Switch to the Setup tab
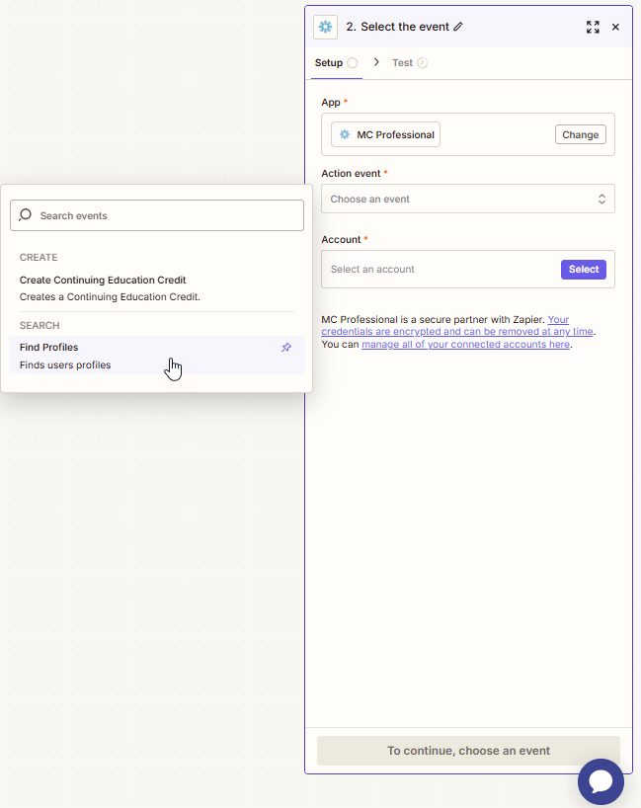The height and width of the screenshot is (808, 641). point(336,63)
